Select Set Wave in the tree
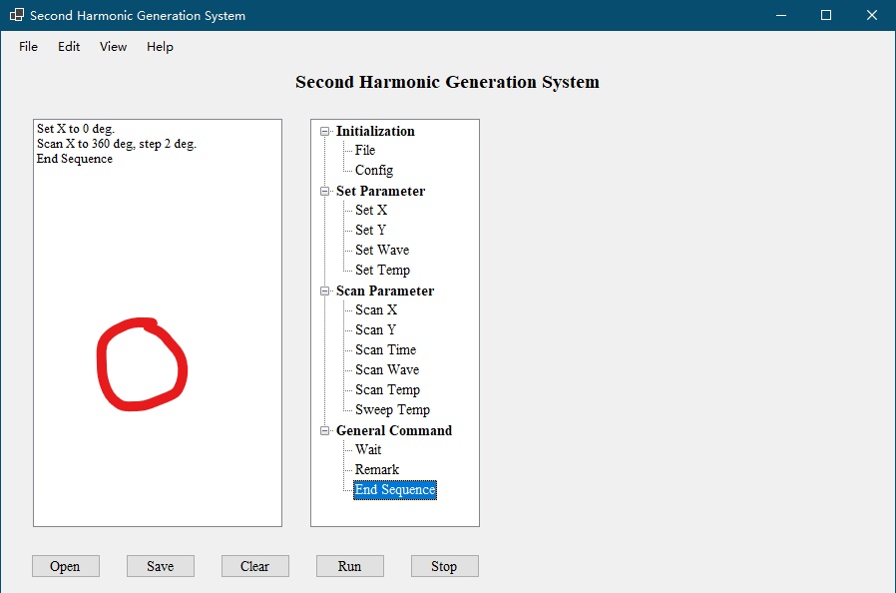Image resolution: width=896 pixels, height=593 pixels. click(382, 250)
